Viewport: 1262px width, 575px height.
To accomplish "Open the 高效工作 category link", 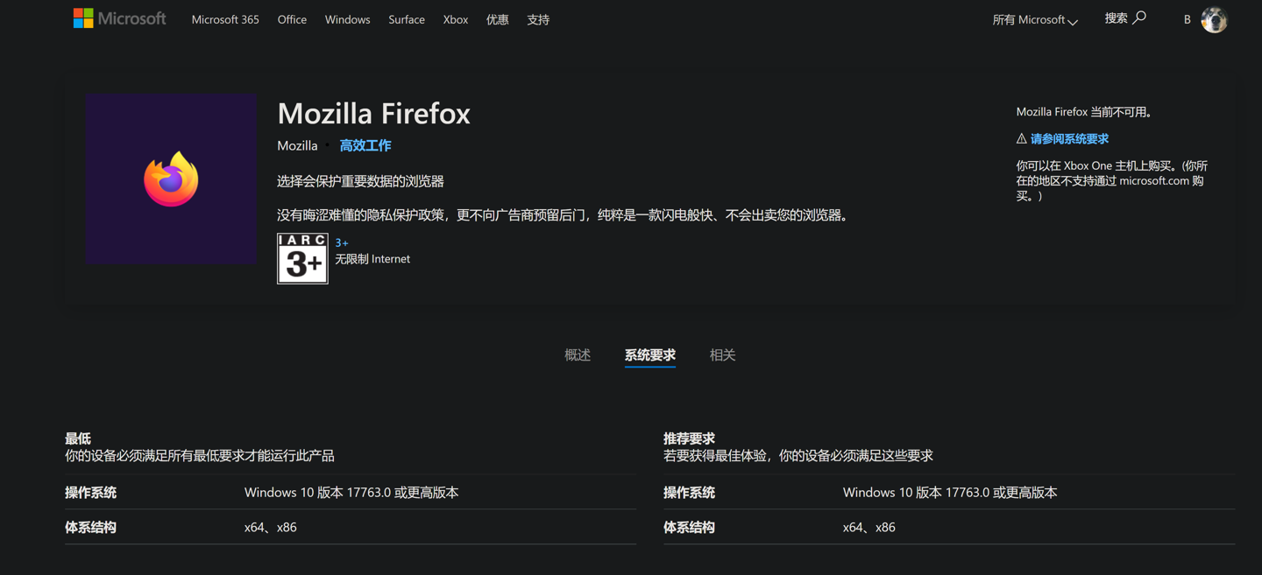I will point(365,145).
